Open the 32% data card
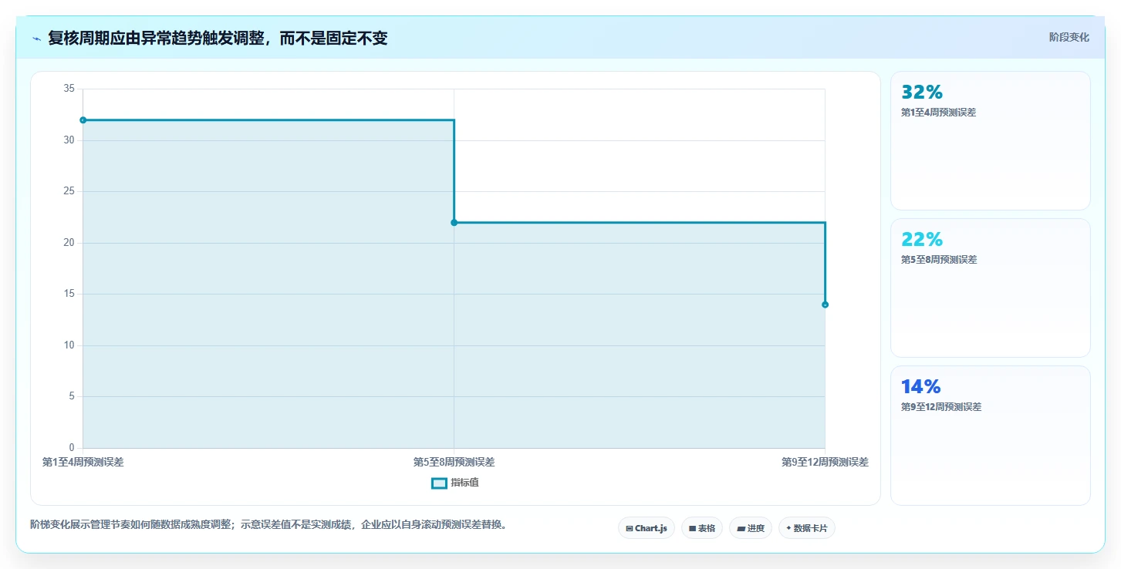 tap(991, 140)
